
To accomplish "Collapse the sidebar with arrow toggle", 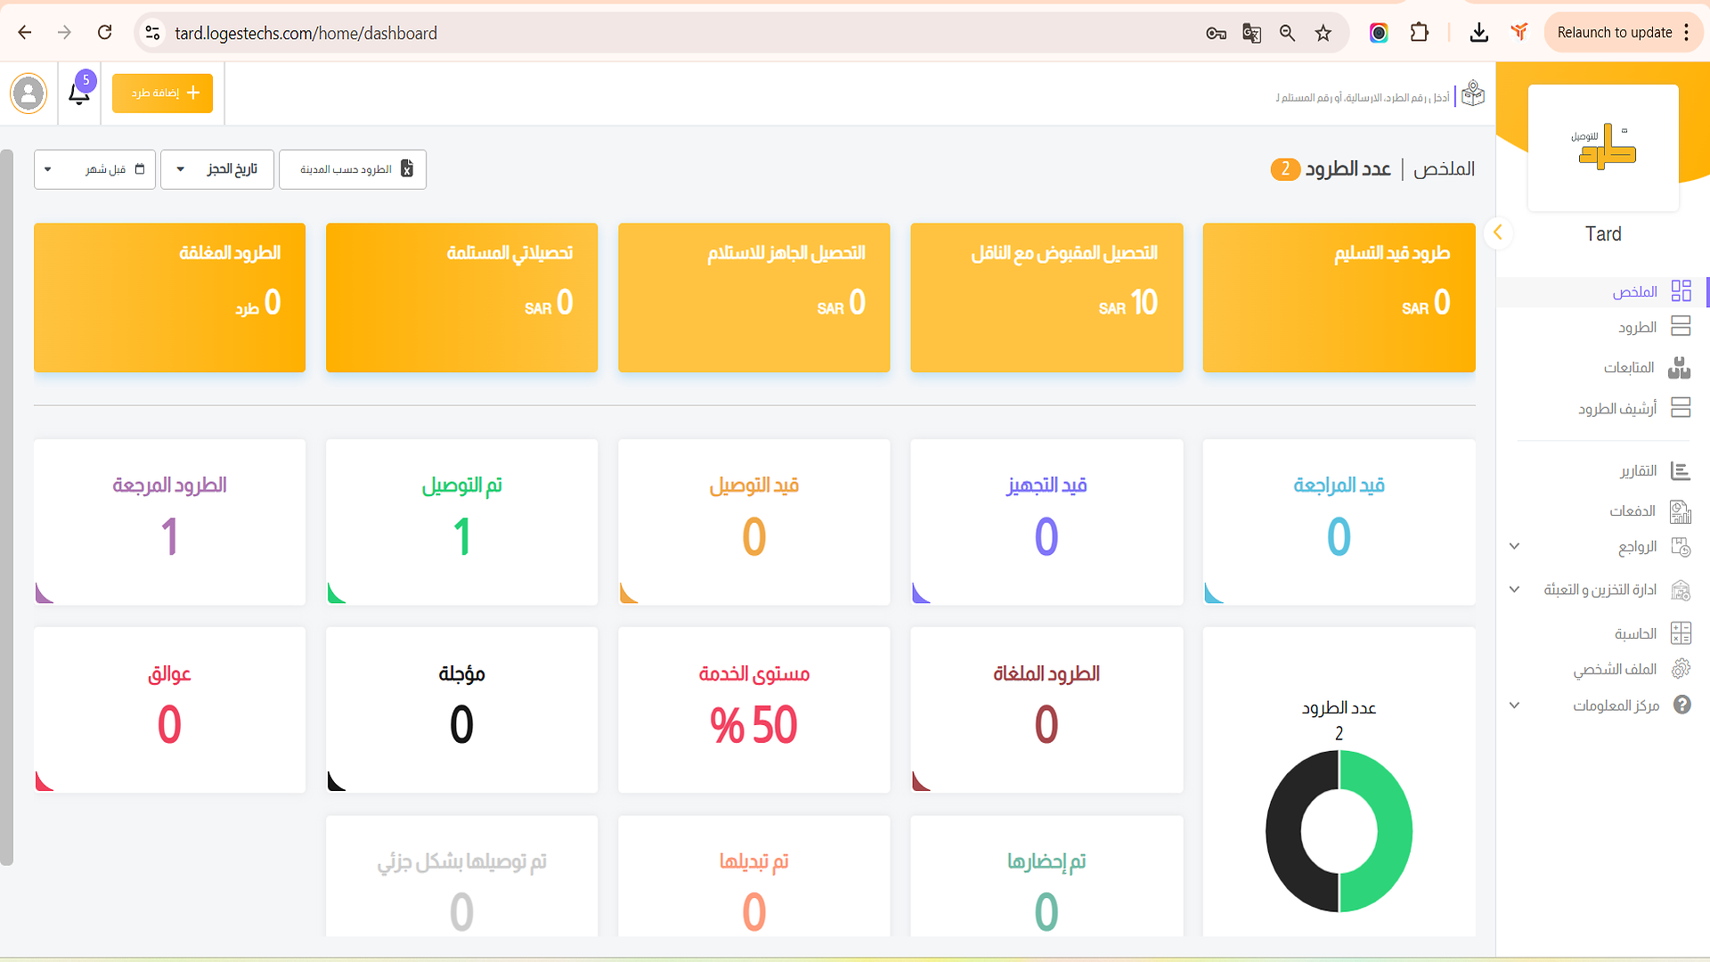I will coord(1498,232).
